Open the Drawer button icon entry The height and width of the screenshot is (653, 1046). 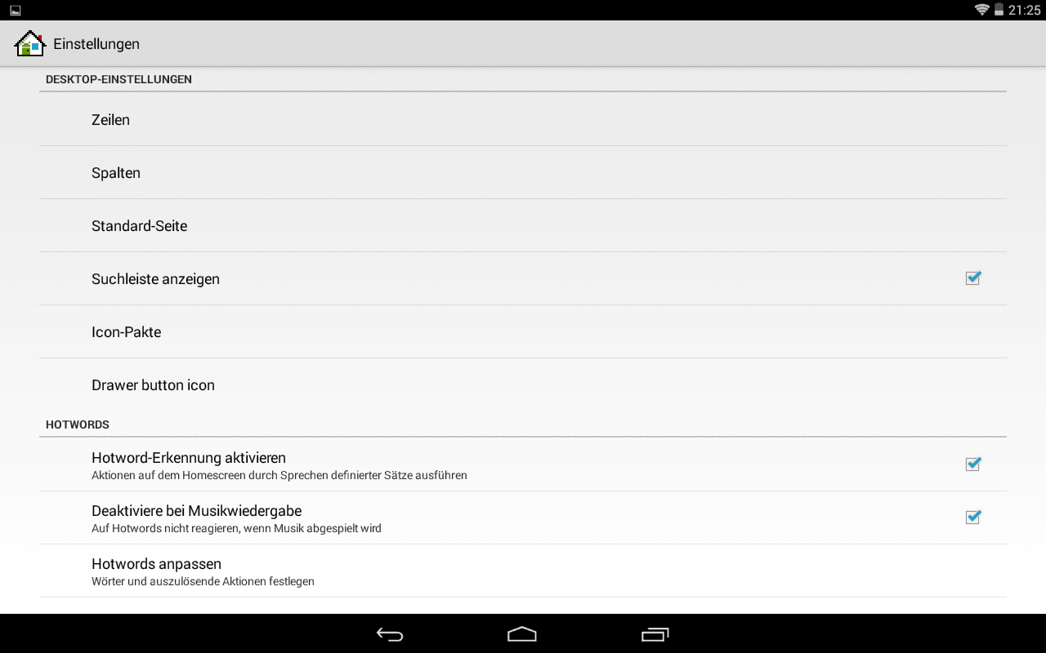tap(523, 384)
